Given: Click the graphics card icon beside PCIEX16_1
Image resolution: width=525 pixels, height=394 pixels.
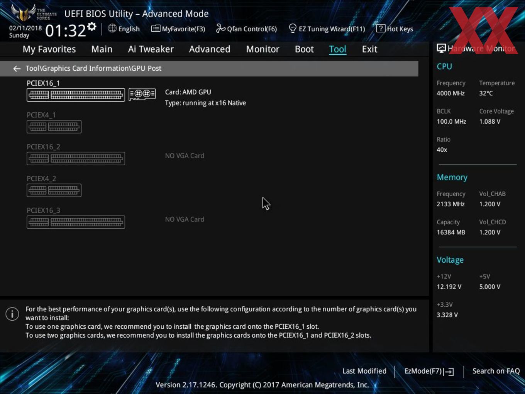Looking at the screenshot, I should 142,94.
